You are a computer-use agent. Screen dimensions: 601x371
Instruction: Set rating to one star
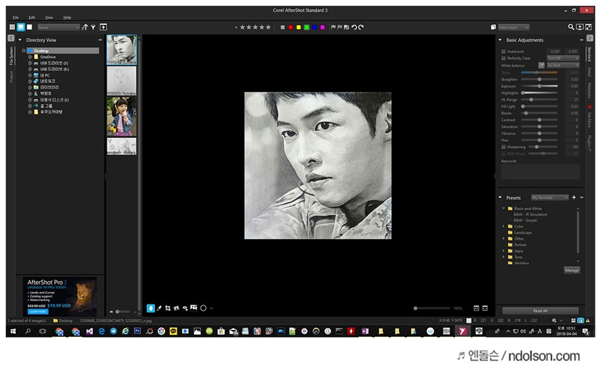coord(242,27)
